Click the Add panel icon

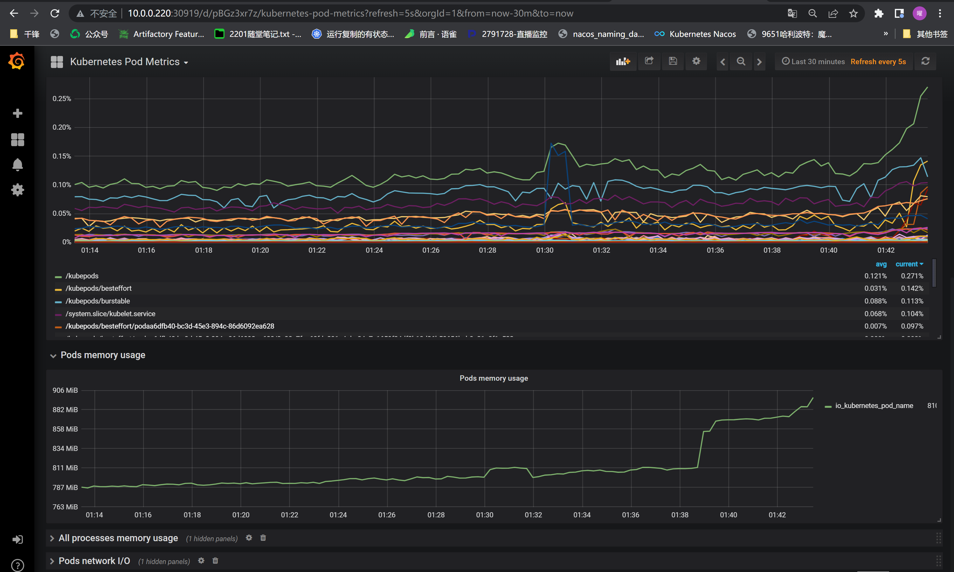tap(623, 62)
